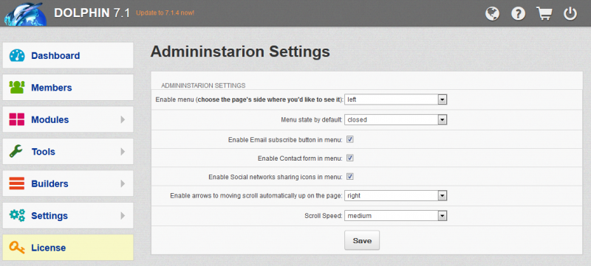Open the Modules menu item
The height and width of the screenshot is (266, 591).
(68, 119)
